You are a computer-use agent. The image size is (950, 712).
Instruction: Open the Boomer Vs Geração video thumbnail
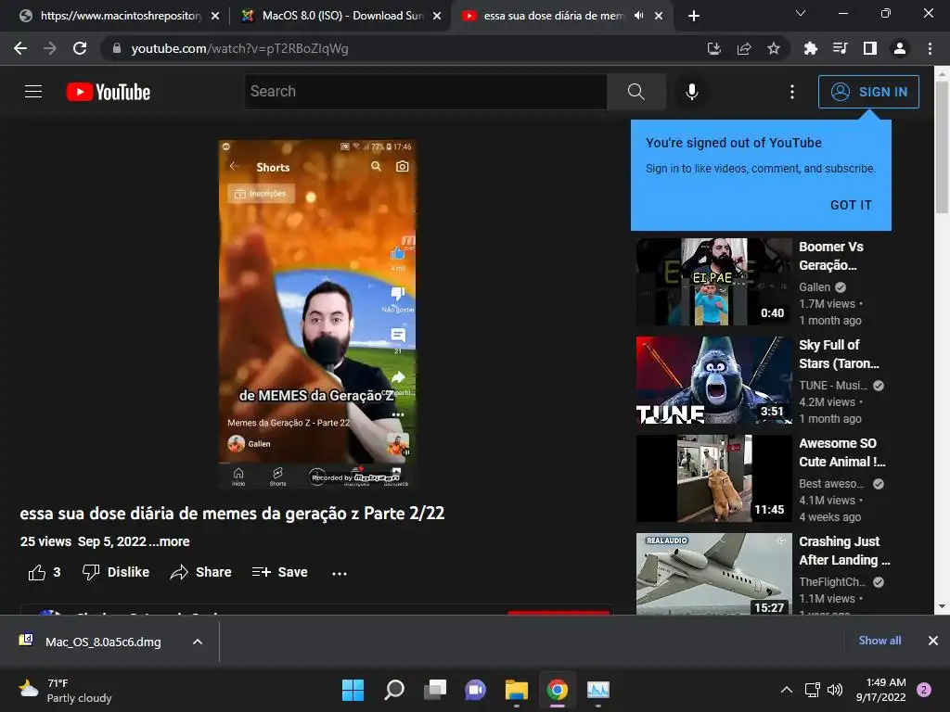pos(713,282)
